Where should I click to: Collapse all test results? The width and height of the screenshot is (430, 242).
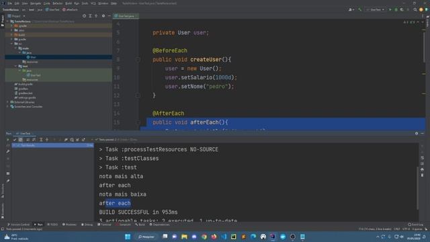47,140
